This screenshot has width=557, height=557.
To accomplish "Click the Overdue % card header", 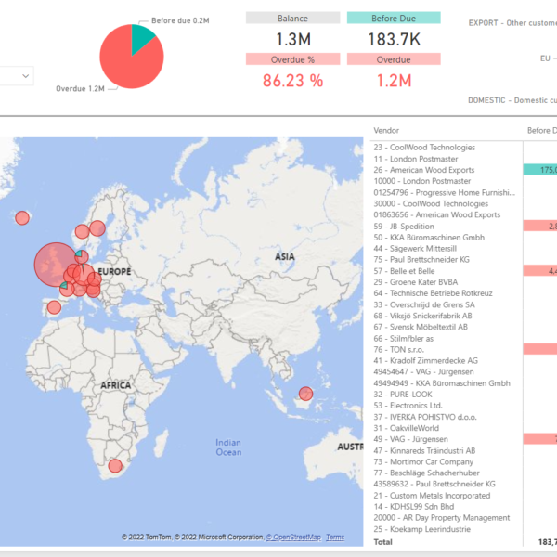I will click(292, 59).
